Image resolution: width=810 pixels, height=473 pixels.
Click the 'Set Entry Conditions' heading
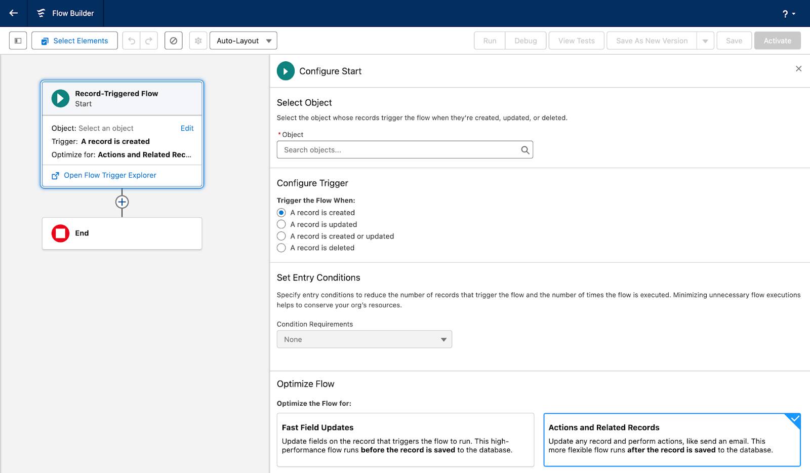tap(318, 278)
